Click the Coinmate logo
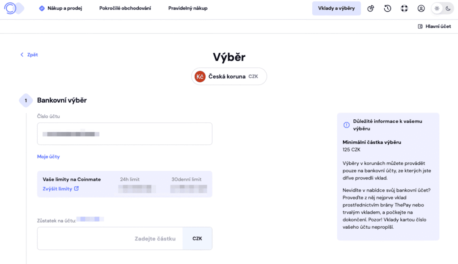Screen dimensions: 458x264 [x=12, y=8]
